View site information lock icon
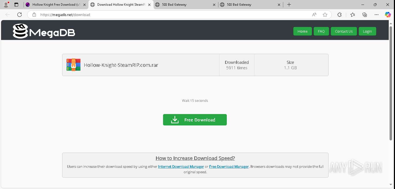This screenshot has height=189, width=395. point(34,15)
